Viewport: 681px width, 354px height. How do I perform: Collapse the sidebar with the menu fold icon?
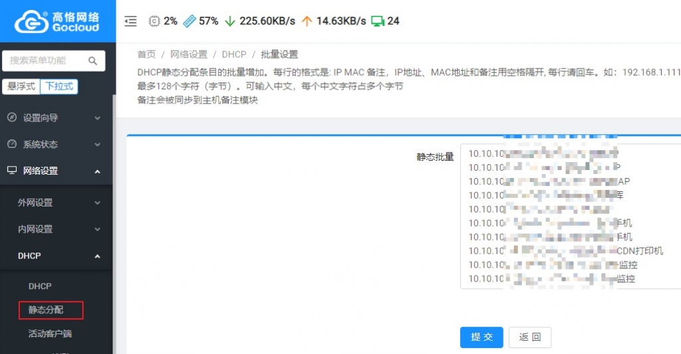coord(131,21)
